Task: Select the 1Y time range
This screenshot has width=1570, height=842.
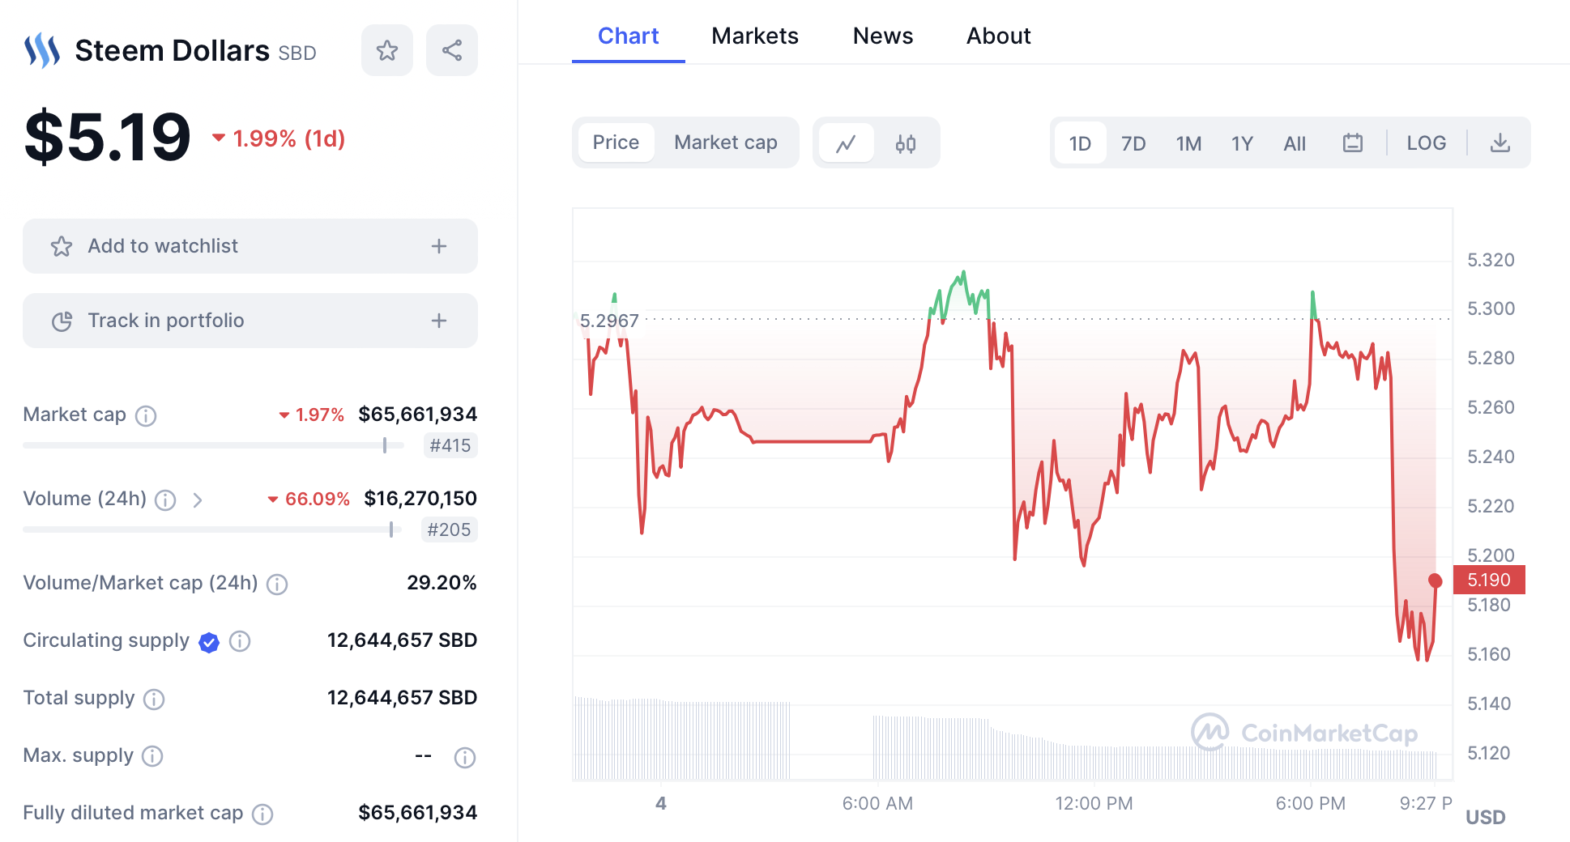Action: (1242, 143)
